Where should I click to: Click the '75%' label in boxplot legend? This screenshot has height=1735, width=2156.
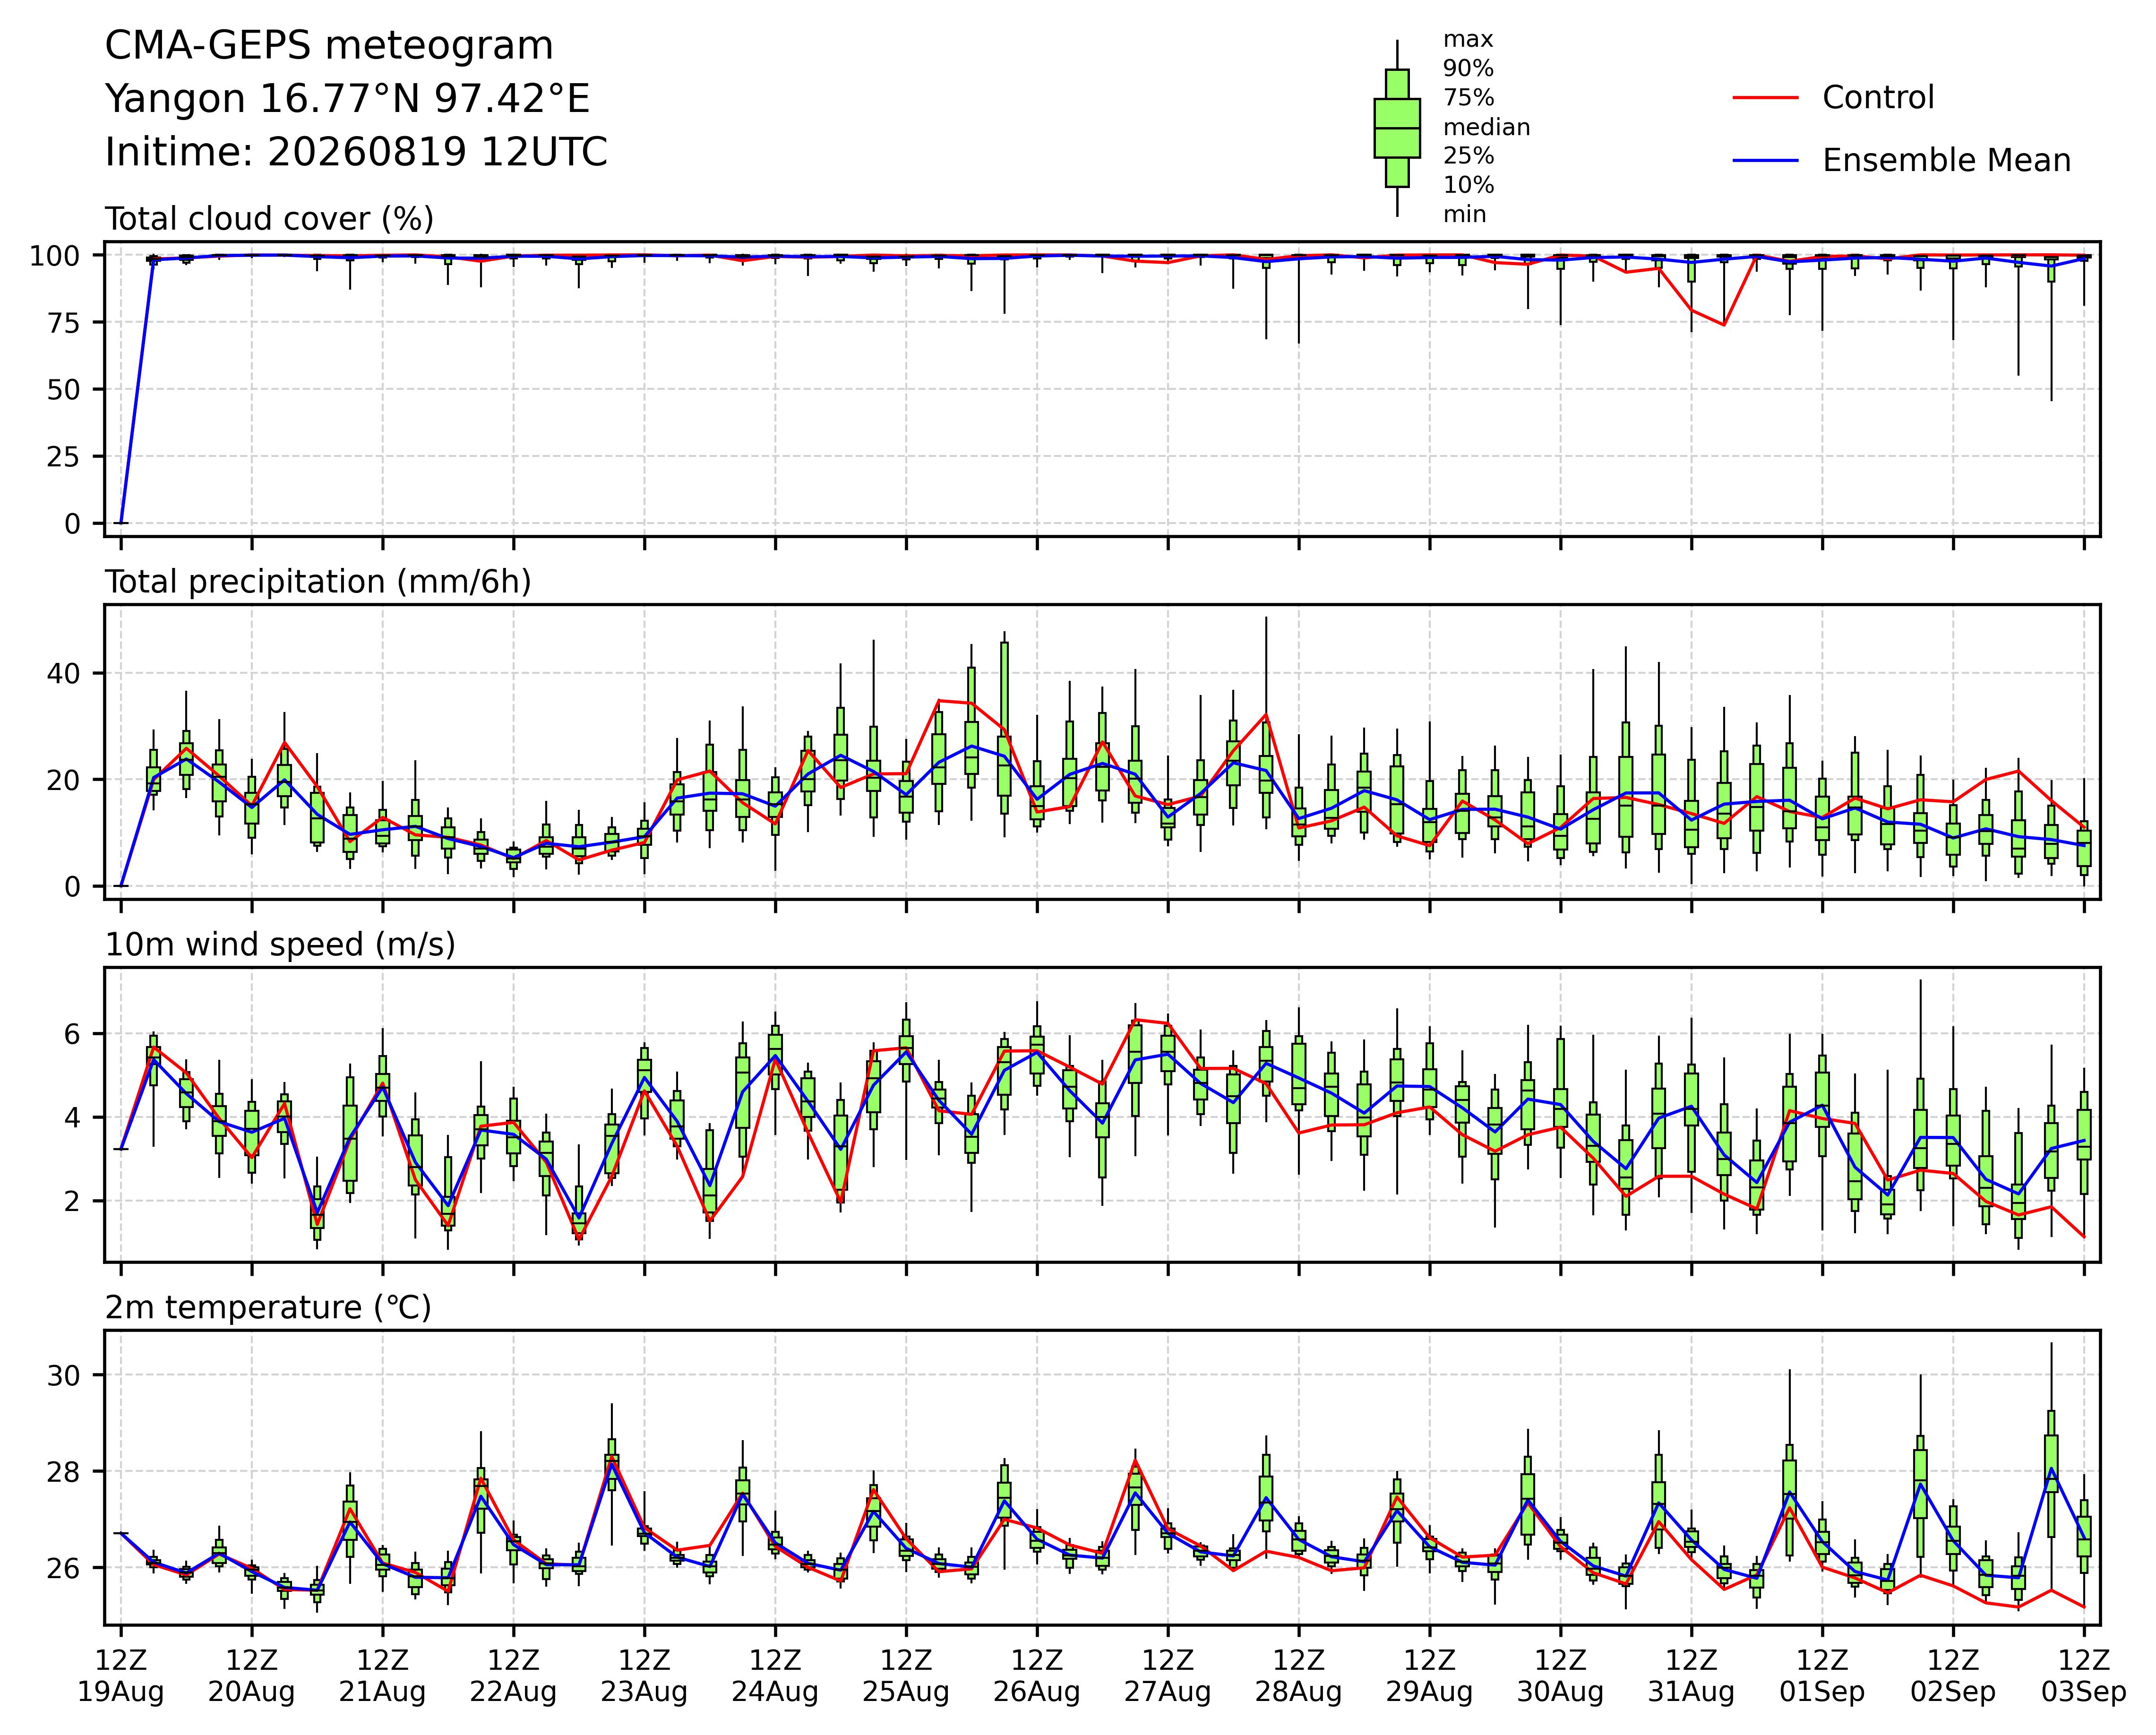[x=1468, y=98]
